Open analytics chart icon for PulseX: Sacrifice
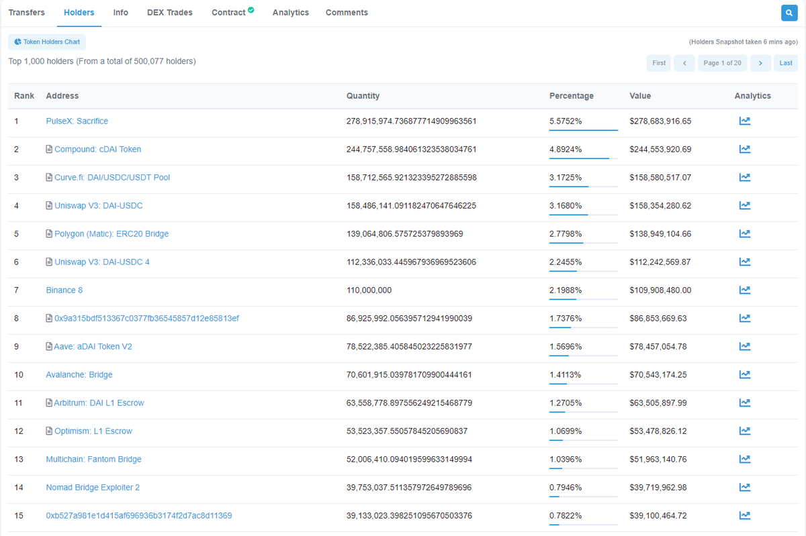The width and height of the screenshot is (806, 536). pyautogui.click(x=744, y=121)
